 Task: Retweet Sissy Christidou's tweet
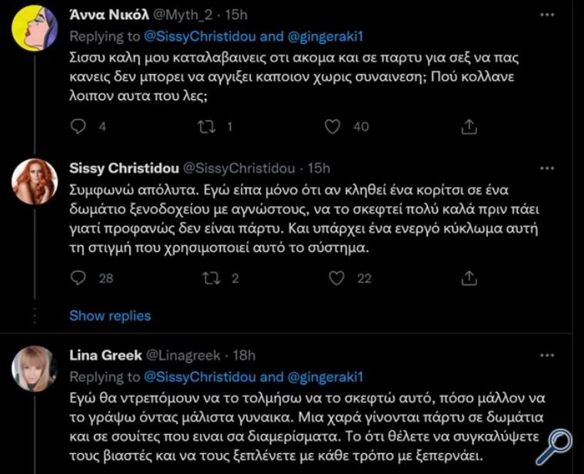coord(211,278)
